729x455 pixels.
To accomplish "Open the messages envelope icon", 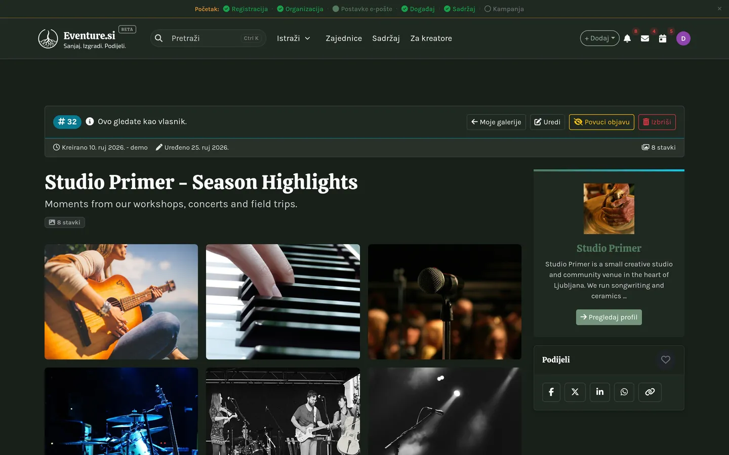I will coord(645,38).
